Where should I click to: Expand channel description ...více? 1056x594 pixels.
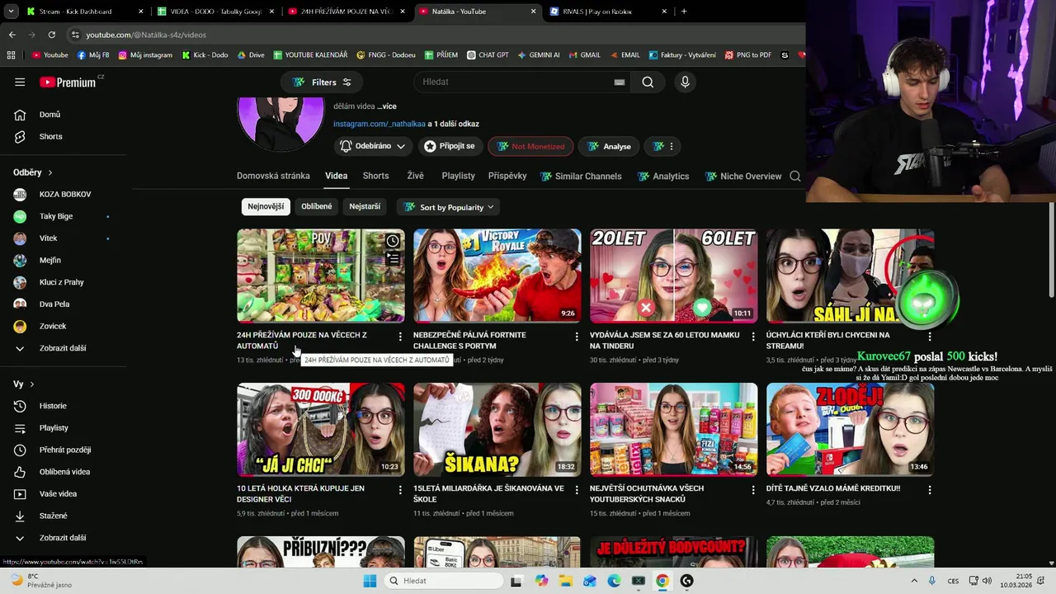click(387, 106)
